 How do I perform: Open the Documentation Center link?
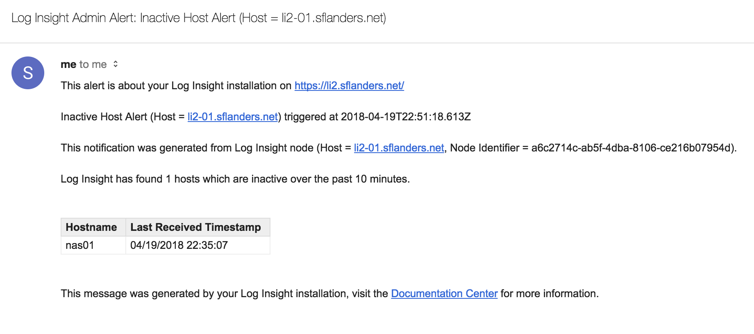tap(444, 293)
